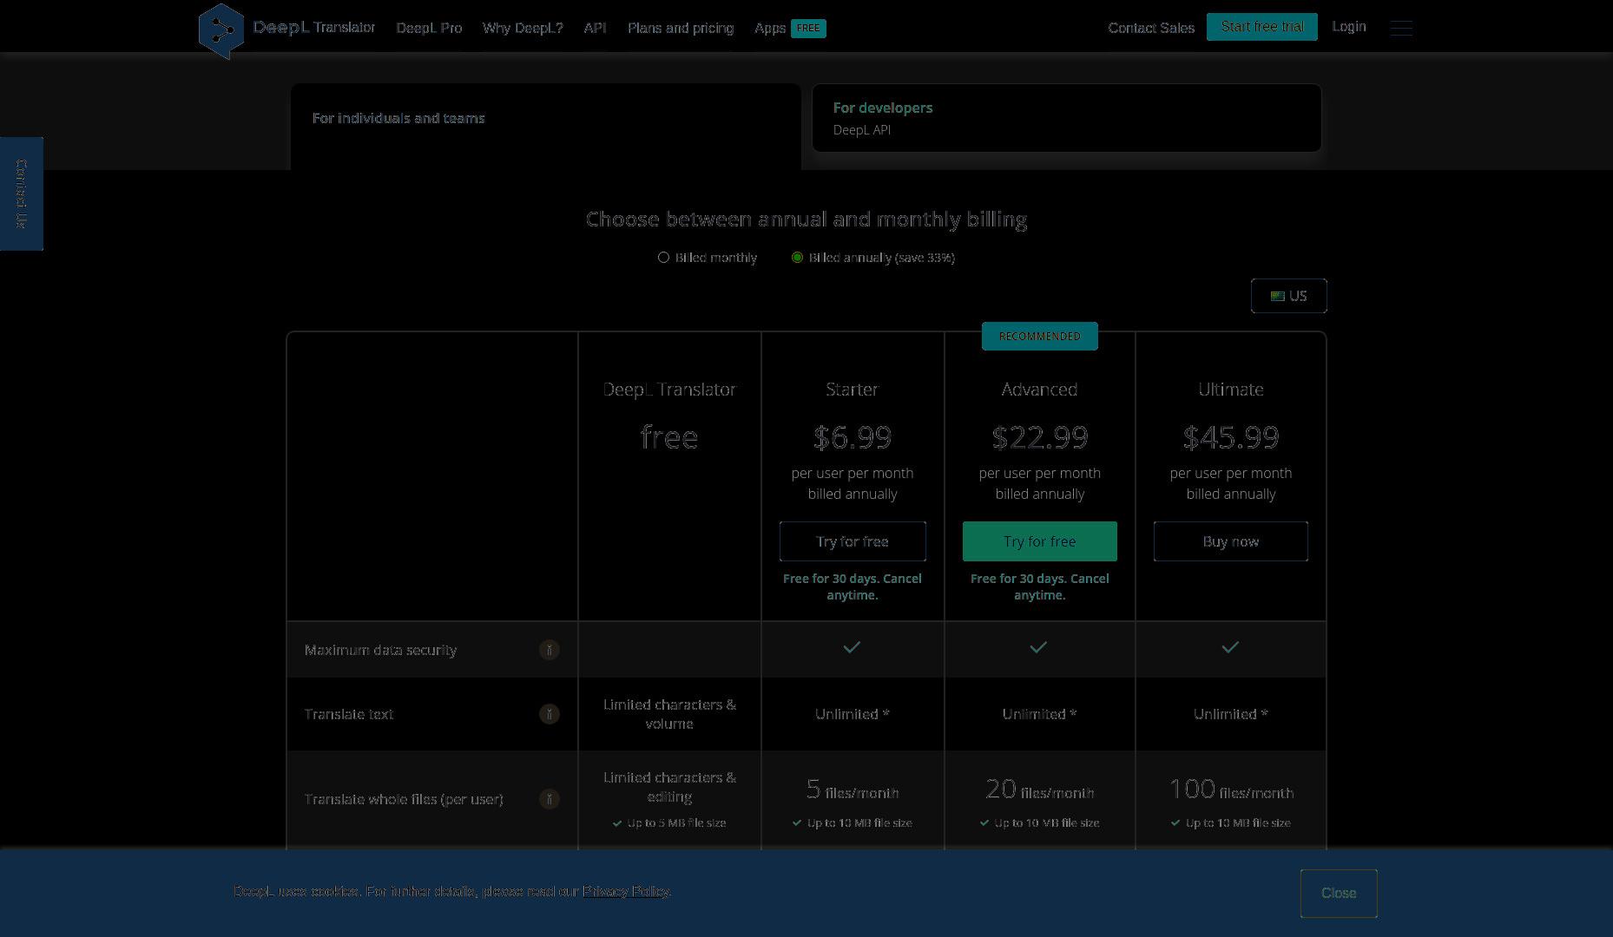Click the US flag icon

[1277, 296]
